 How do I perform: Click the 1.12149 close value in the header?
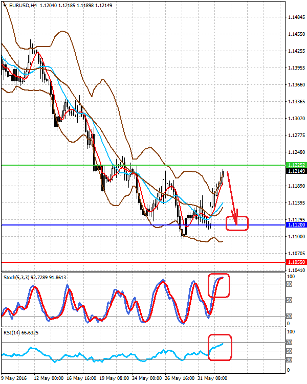pos(104,5)
